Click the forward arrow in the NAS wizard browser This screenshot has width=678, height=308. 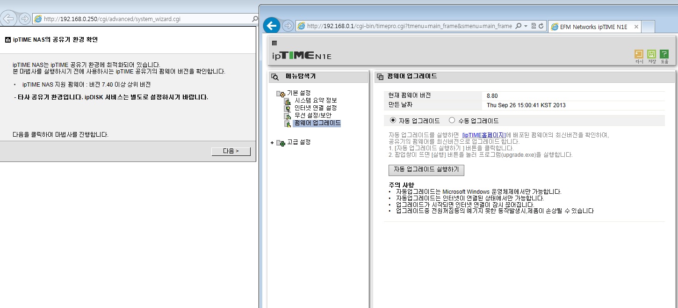(24, 19)
